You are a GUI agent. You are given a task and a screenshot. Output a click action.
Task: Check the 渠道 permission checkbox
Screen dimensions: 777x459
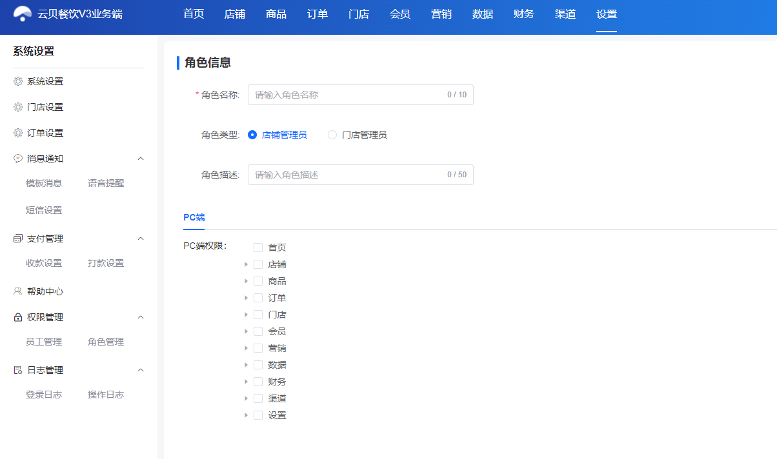tap(258, 398)
